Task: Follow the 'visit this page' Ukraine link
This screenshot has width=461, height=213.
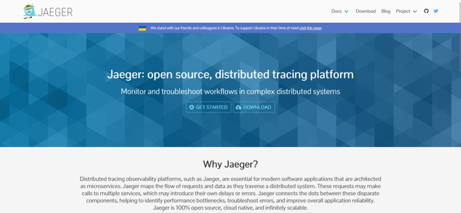Action: tap(311, 28)
